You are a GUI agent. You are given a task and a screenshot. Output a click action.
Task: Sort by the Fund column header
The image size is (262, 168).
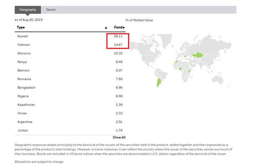[119, 27]
